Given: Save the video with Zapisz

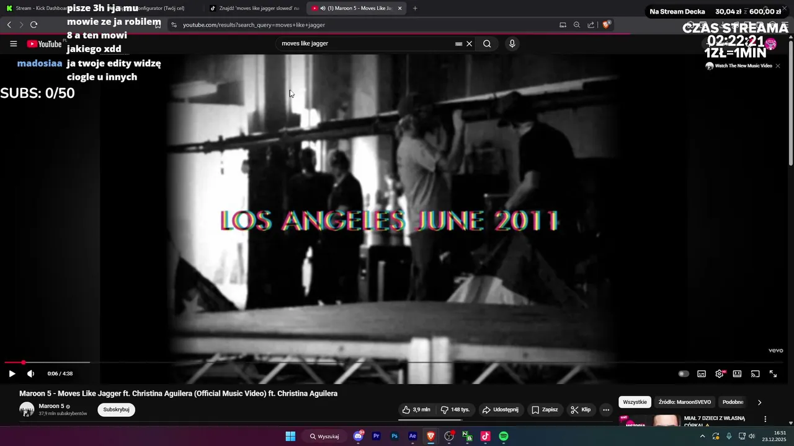Looking at the screenshot, I should (544, 409).
